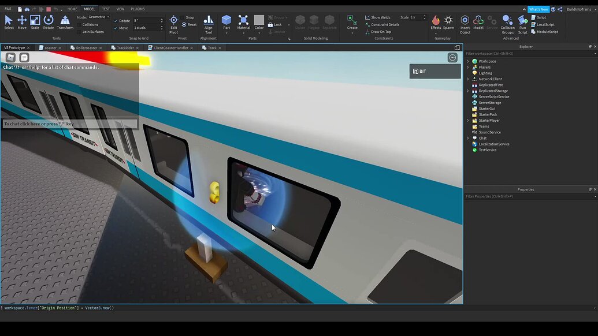Switch to the TEST ribbon tab

(106, 9)
